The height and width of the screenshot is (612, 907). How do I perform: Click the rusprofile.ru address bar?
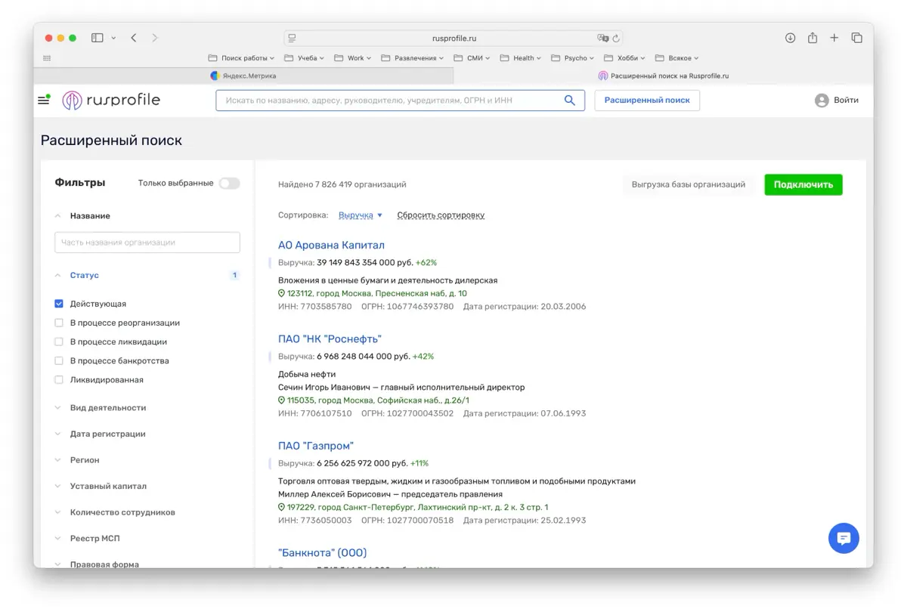tap(453, 38)
